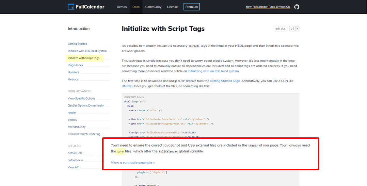This screenshot has height=186, width=367.
Task: Click the highlighted core code word
Action: click(x=120, y=152)
